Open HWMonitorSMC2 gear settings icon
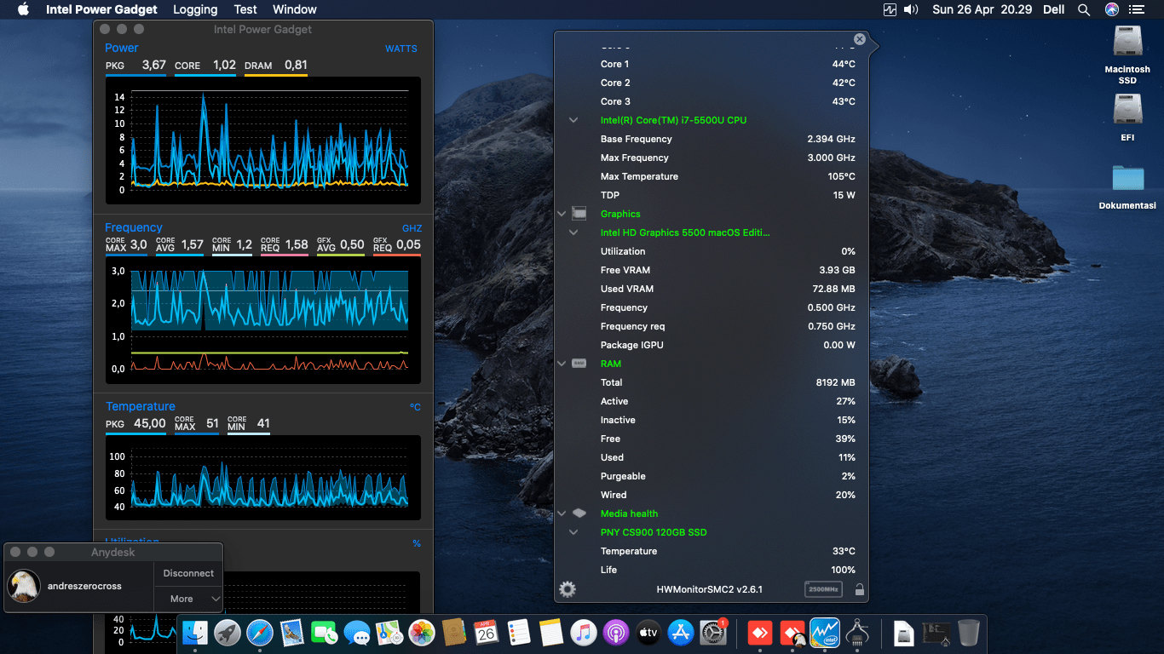 pos(567,588)
